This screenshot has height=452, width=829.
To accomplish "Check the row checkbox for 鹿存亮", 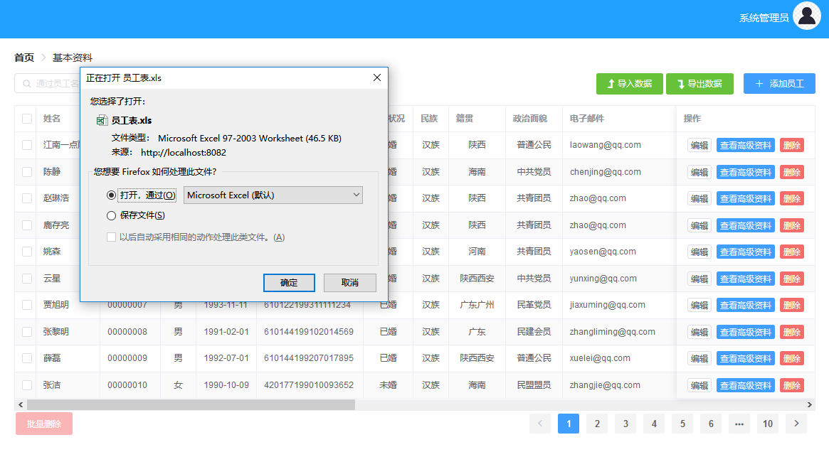I will coord(27,225).
